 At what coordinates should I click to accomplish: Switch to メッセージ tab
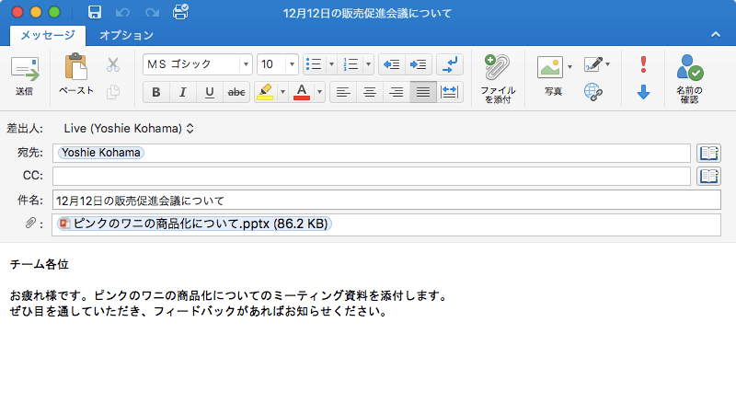(x=48, y=36)
